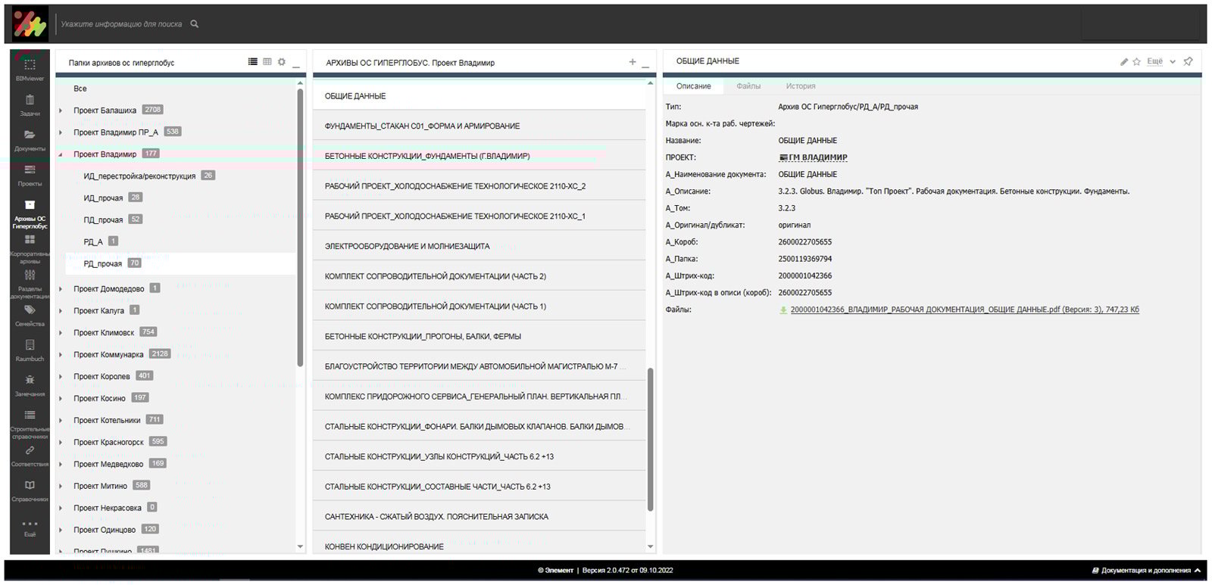This screenshot has height=585, width=1212.
Task: Expand Проект Митино folder
Action: coord(61,487)
